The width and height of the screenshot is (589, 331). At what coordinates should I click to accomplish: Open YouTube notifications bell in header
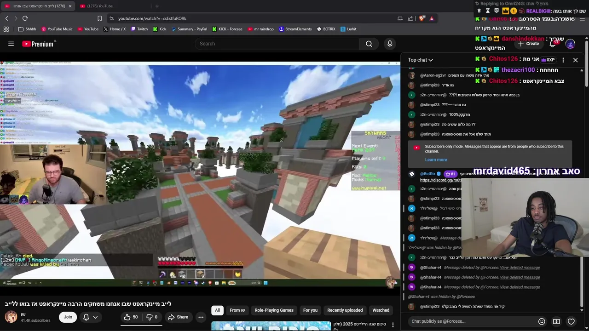pyautogui.click(x=554, y=44)
